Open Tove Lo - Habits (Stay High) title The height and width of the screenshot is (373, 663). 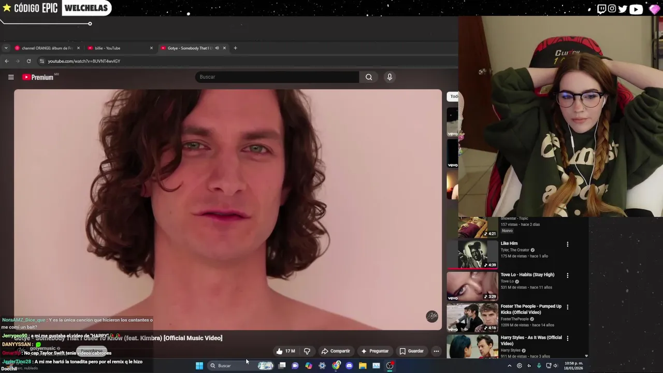(527, 275)
